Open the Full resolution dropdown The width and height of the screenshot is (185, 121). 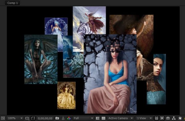tap(83, 118)
